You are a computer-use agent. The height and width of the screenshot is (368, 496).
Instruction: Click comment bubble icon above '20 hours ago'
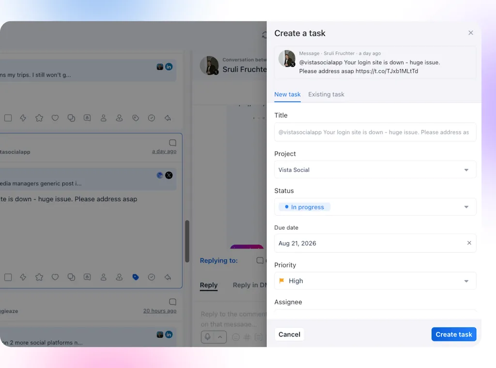pos(172,302)
